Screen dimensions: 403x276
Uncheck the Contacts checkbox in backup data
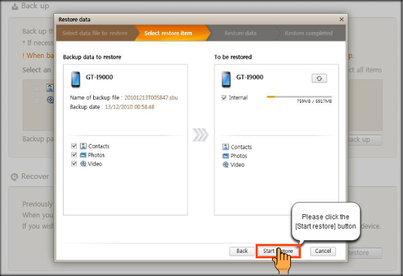point(74,146)
